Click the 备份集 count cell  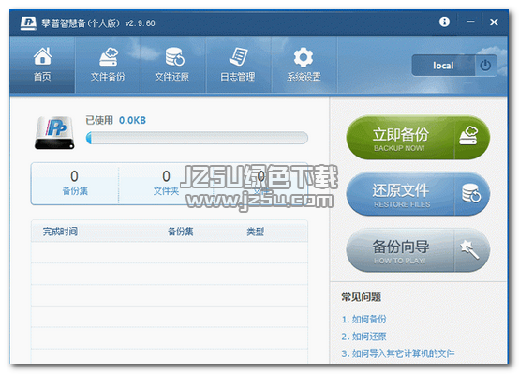click(75, 183)
